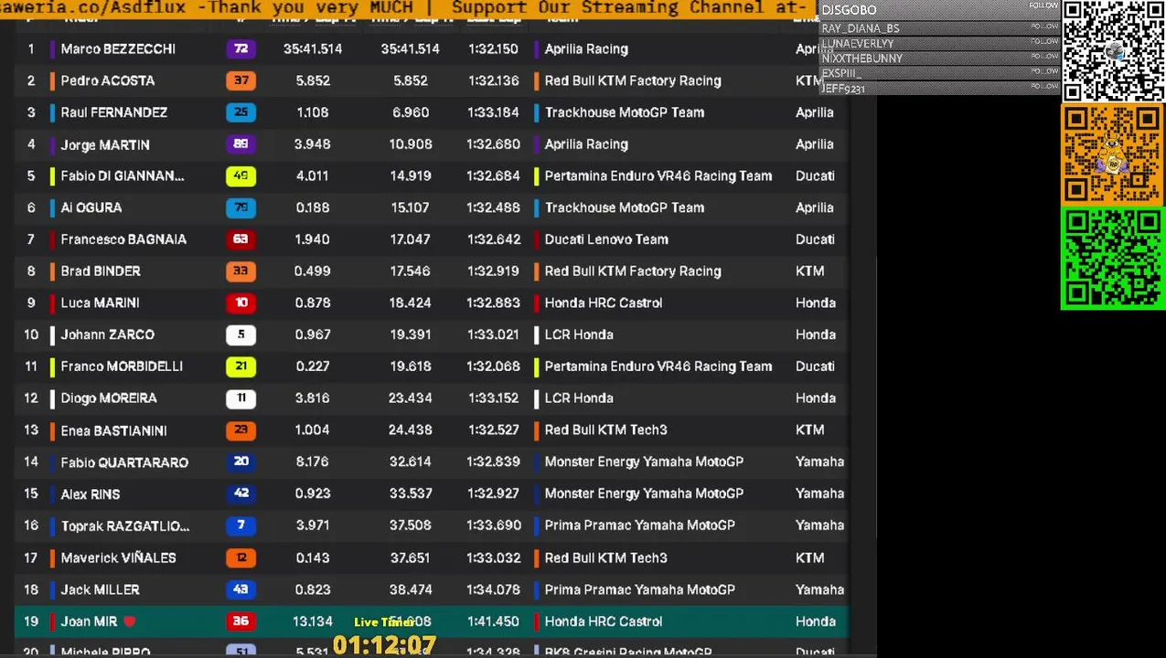The height and width of the screenshot is (658, 1166).
Task: Select rider Luca MARINI
Action: point(100,302)
